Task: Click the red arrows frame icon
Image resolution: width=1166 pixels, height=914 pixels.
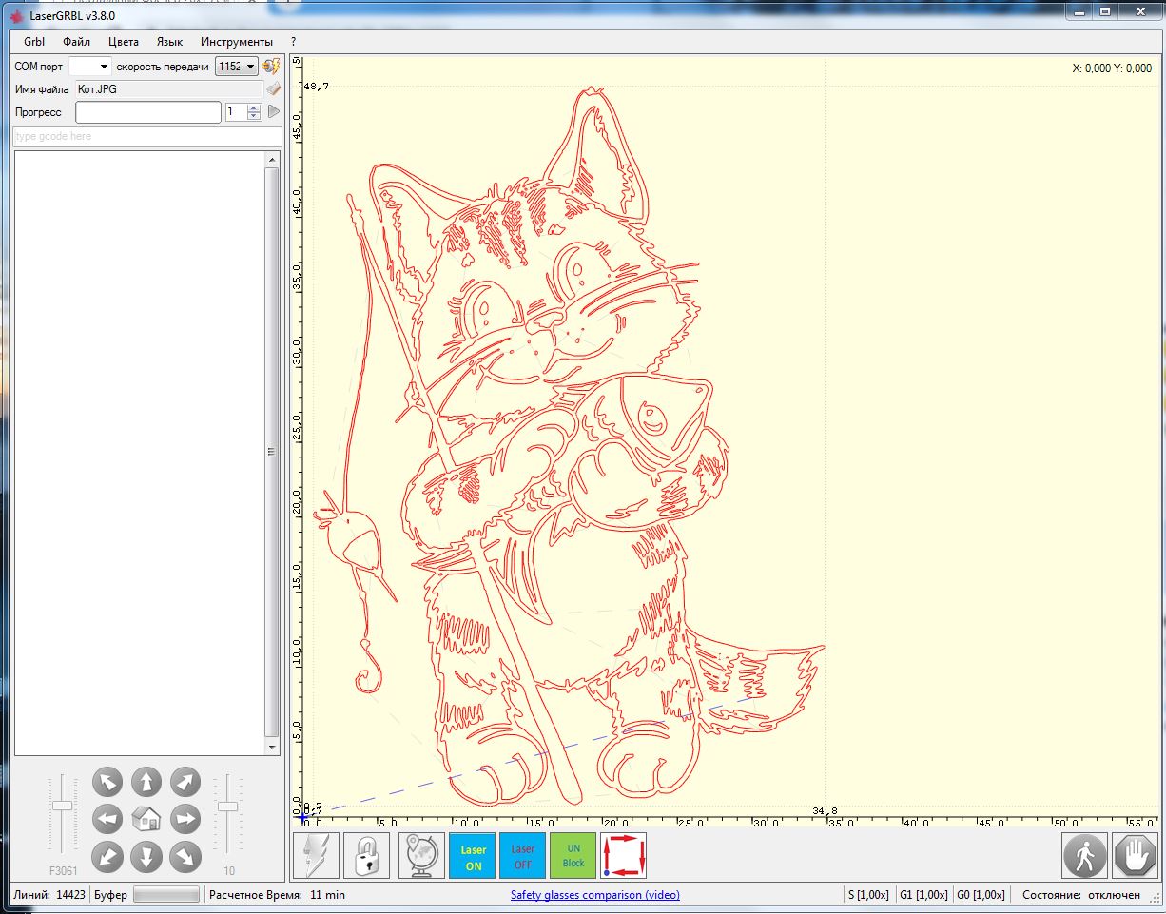Action: click(x=623, y=856)
